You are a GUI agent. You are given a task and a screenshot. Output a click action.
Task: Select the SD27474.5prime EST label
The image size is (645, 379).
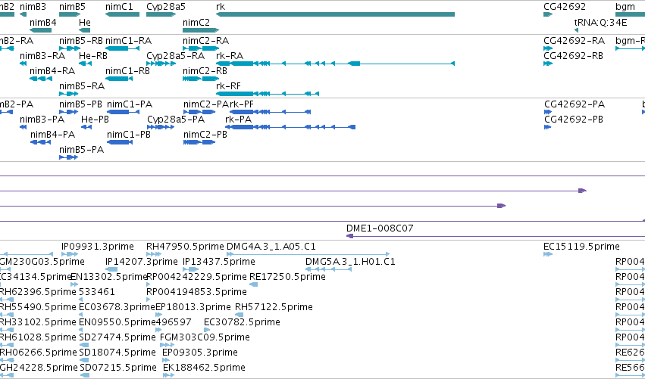coord(117,337)
